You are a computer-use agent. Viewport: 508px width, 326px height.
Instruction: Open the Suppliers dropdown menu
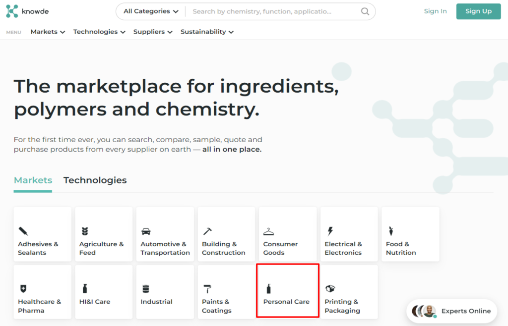tap(153, 32)
